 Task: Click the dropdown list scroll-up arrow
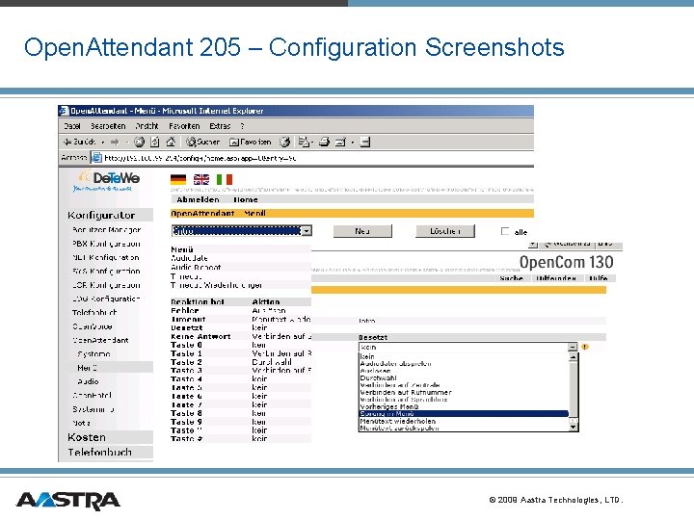[x=574, y=357]
